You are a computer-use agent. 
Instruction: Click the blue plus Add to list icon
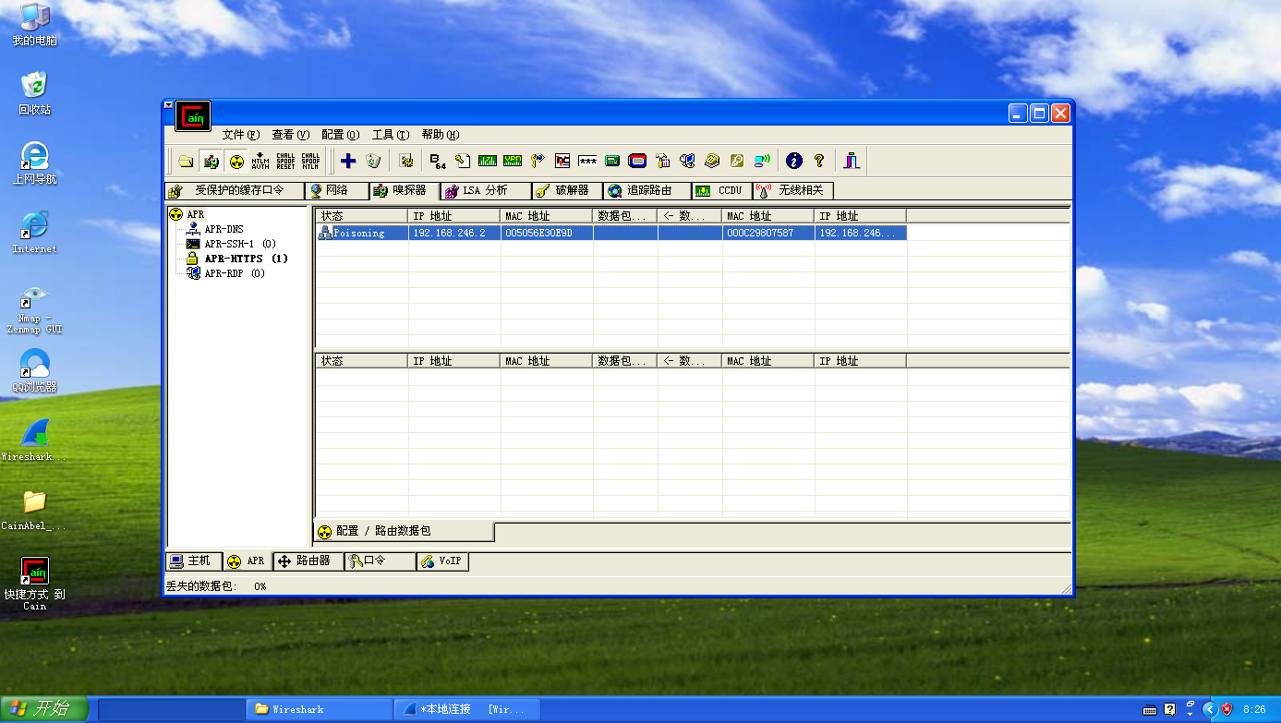click(x=348, y=161)
